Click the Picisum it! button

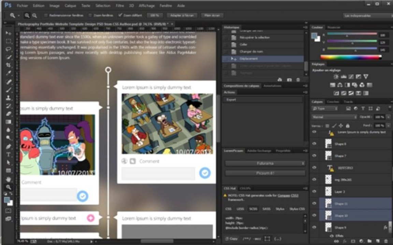[x=265, y=173]
